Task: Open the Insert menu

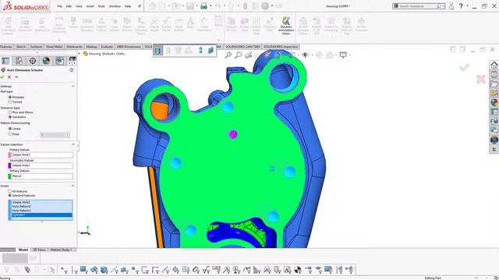Action: pyautogui.click(x=90, y=6)
